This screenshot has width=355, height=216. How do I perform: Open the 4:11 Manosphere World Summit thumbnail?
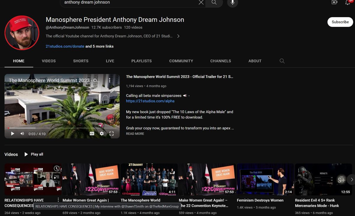pyautogui.click(x=149, y=179)
